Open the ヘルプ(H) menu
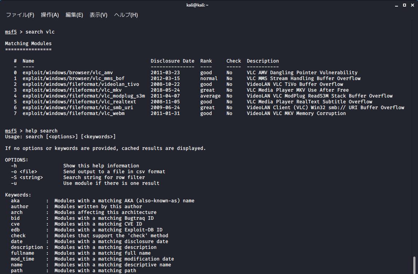Viewport: 418px width, 274px height. coord(126,15)
